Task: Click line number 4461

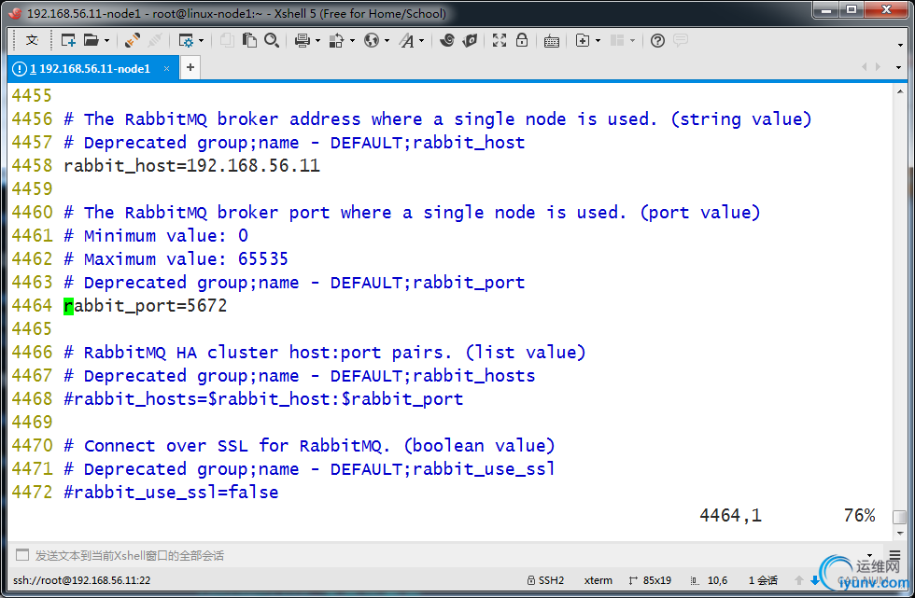Action: 32,235
